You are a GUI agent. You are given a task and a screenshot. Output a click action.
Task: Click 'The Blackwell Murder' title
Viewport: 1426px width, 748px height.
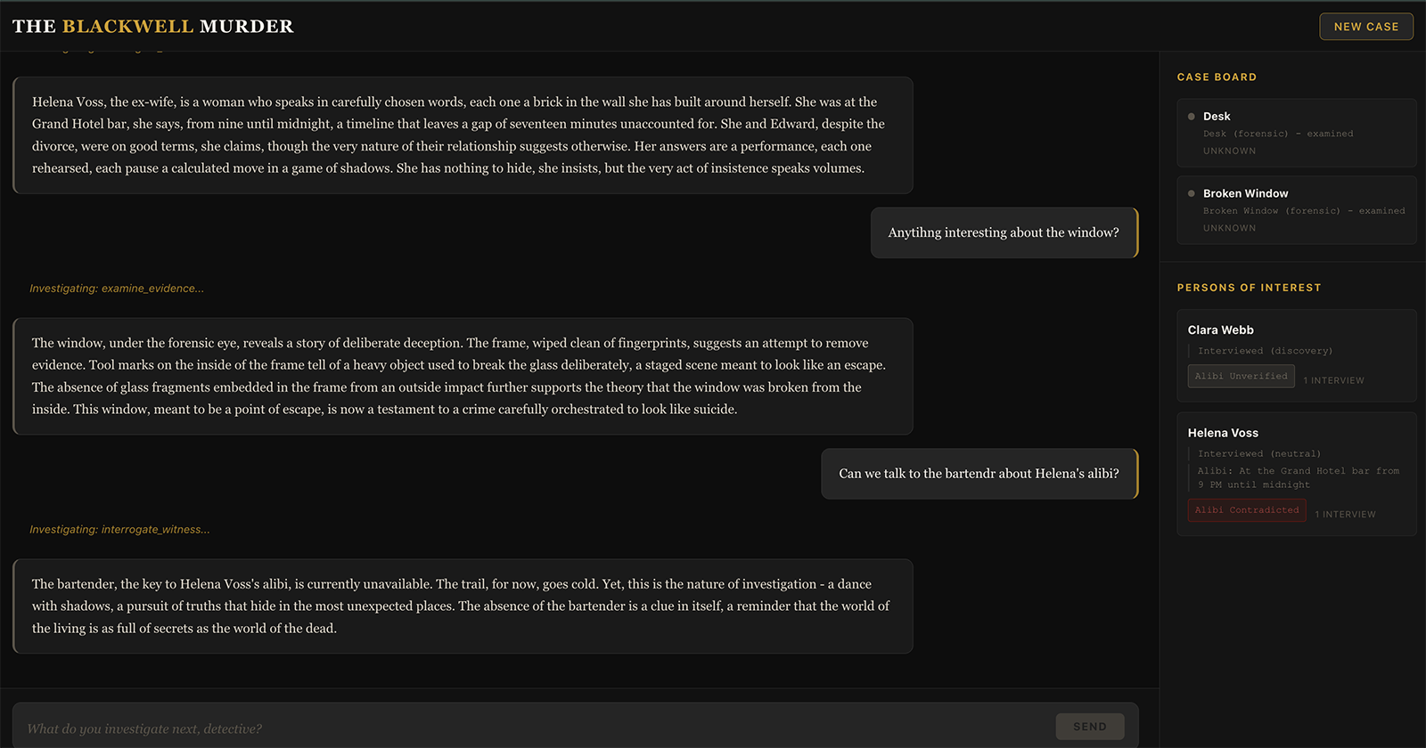pos(152,27)
